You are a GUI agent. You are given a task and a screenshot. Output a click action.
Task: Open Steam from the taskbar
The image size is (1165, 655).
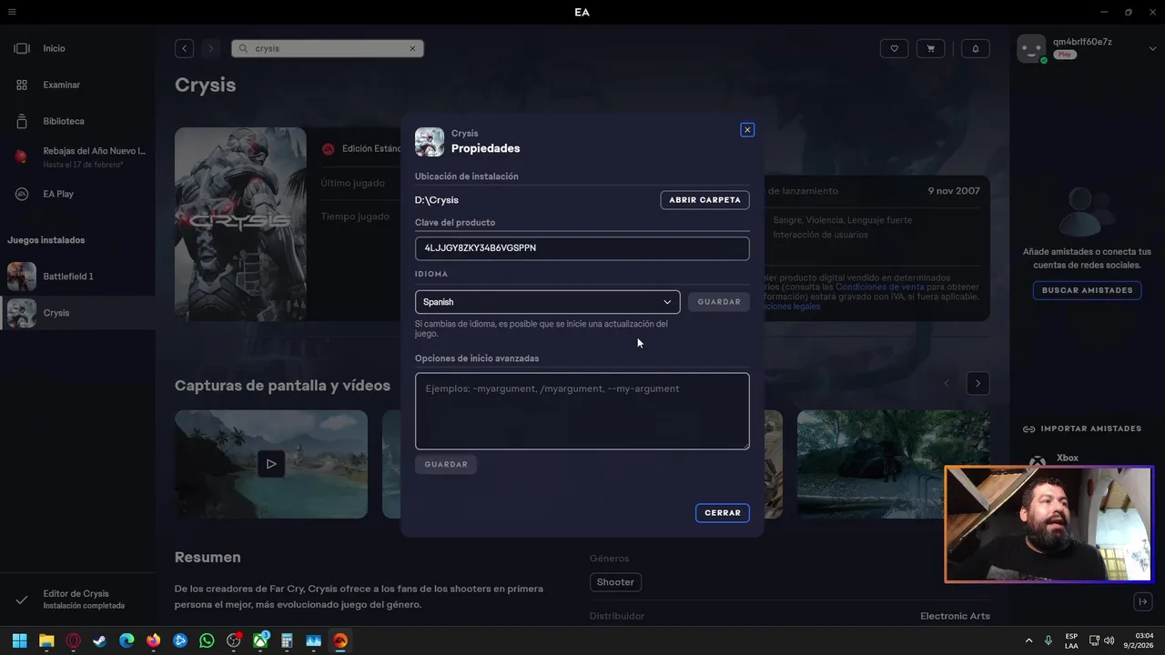100,641
